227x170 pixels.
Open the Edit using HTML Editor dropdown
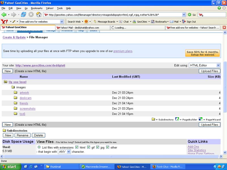[205, 65]
